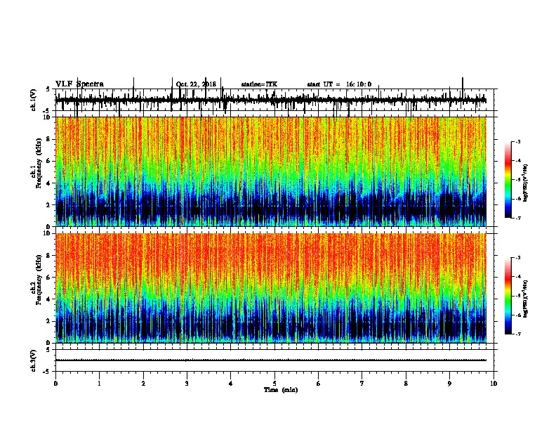Click the time axis tick label "5"
The image size is (556, 430).
[274, 384]
